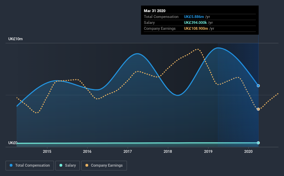Click the 2018 x-axis label
The height and width of the screenshot is (176, 284).
pyautogui.click(x=168, y=151)
